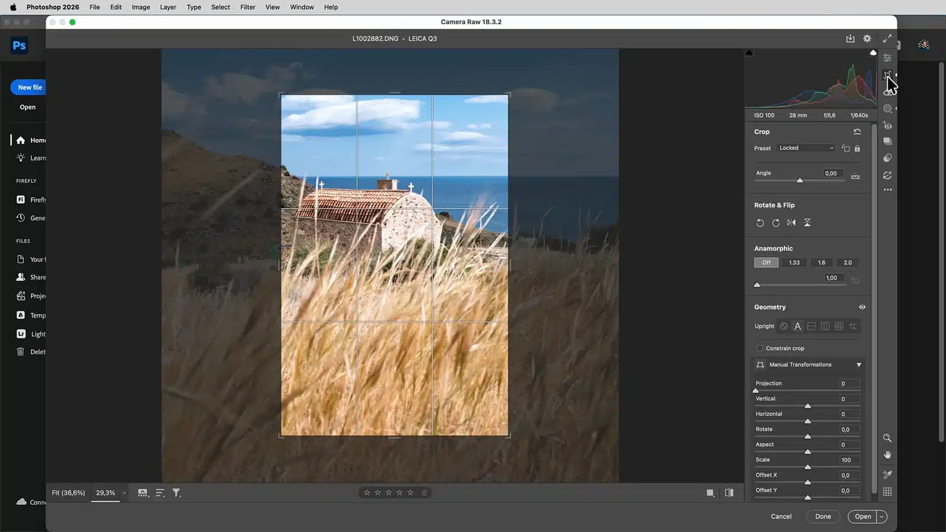Select the Masking tool (dotted circle)
The height and width of the screenshot is (532, 946).
tap(887, 109)
